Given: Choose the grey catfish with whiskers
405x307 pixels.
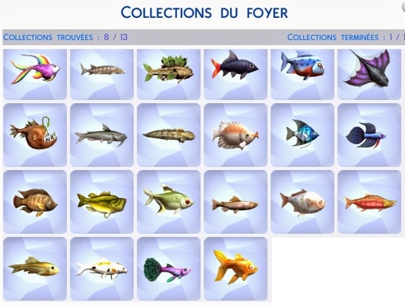Looking at the screenshot, I should pyautogui.click(x=102, y=135).
